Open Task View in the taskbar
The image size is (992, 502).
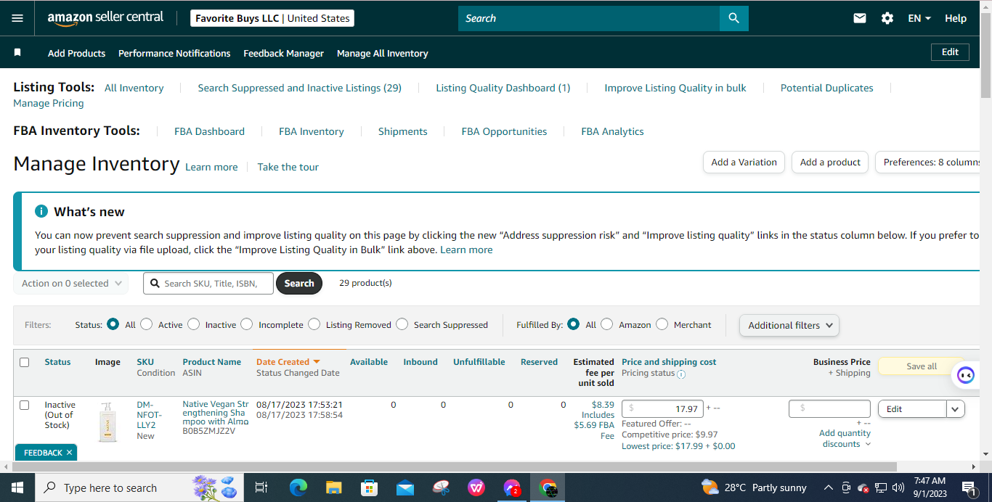pyautogui.click(x=261, y=487)
